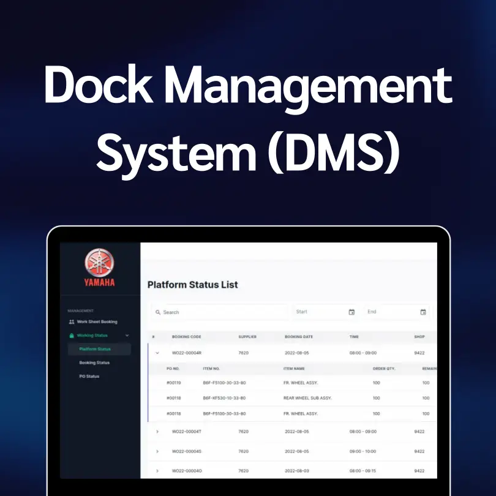Click the Yamaha logo in sidebar
Image resolution: width=496 pixels, height=496 pixels.
99,268
